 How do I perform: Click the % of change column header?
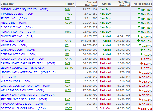click(x=143, y=4)
